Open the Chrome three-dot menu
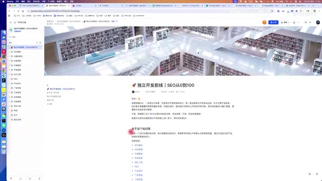 click(319, 11)
